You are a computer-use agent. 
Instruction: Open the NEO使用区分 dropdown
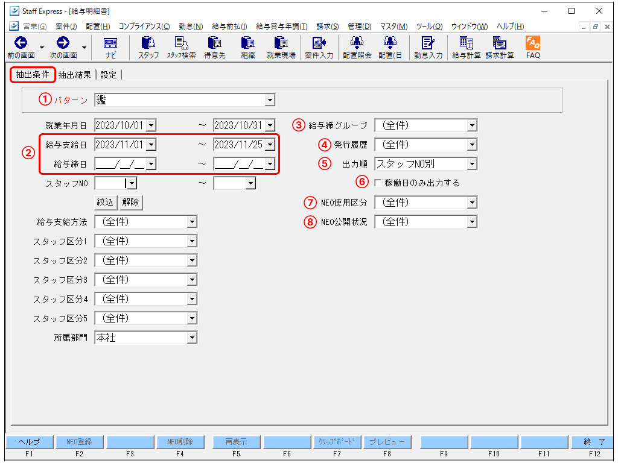(472, 203)
